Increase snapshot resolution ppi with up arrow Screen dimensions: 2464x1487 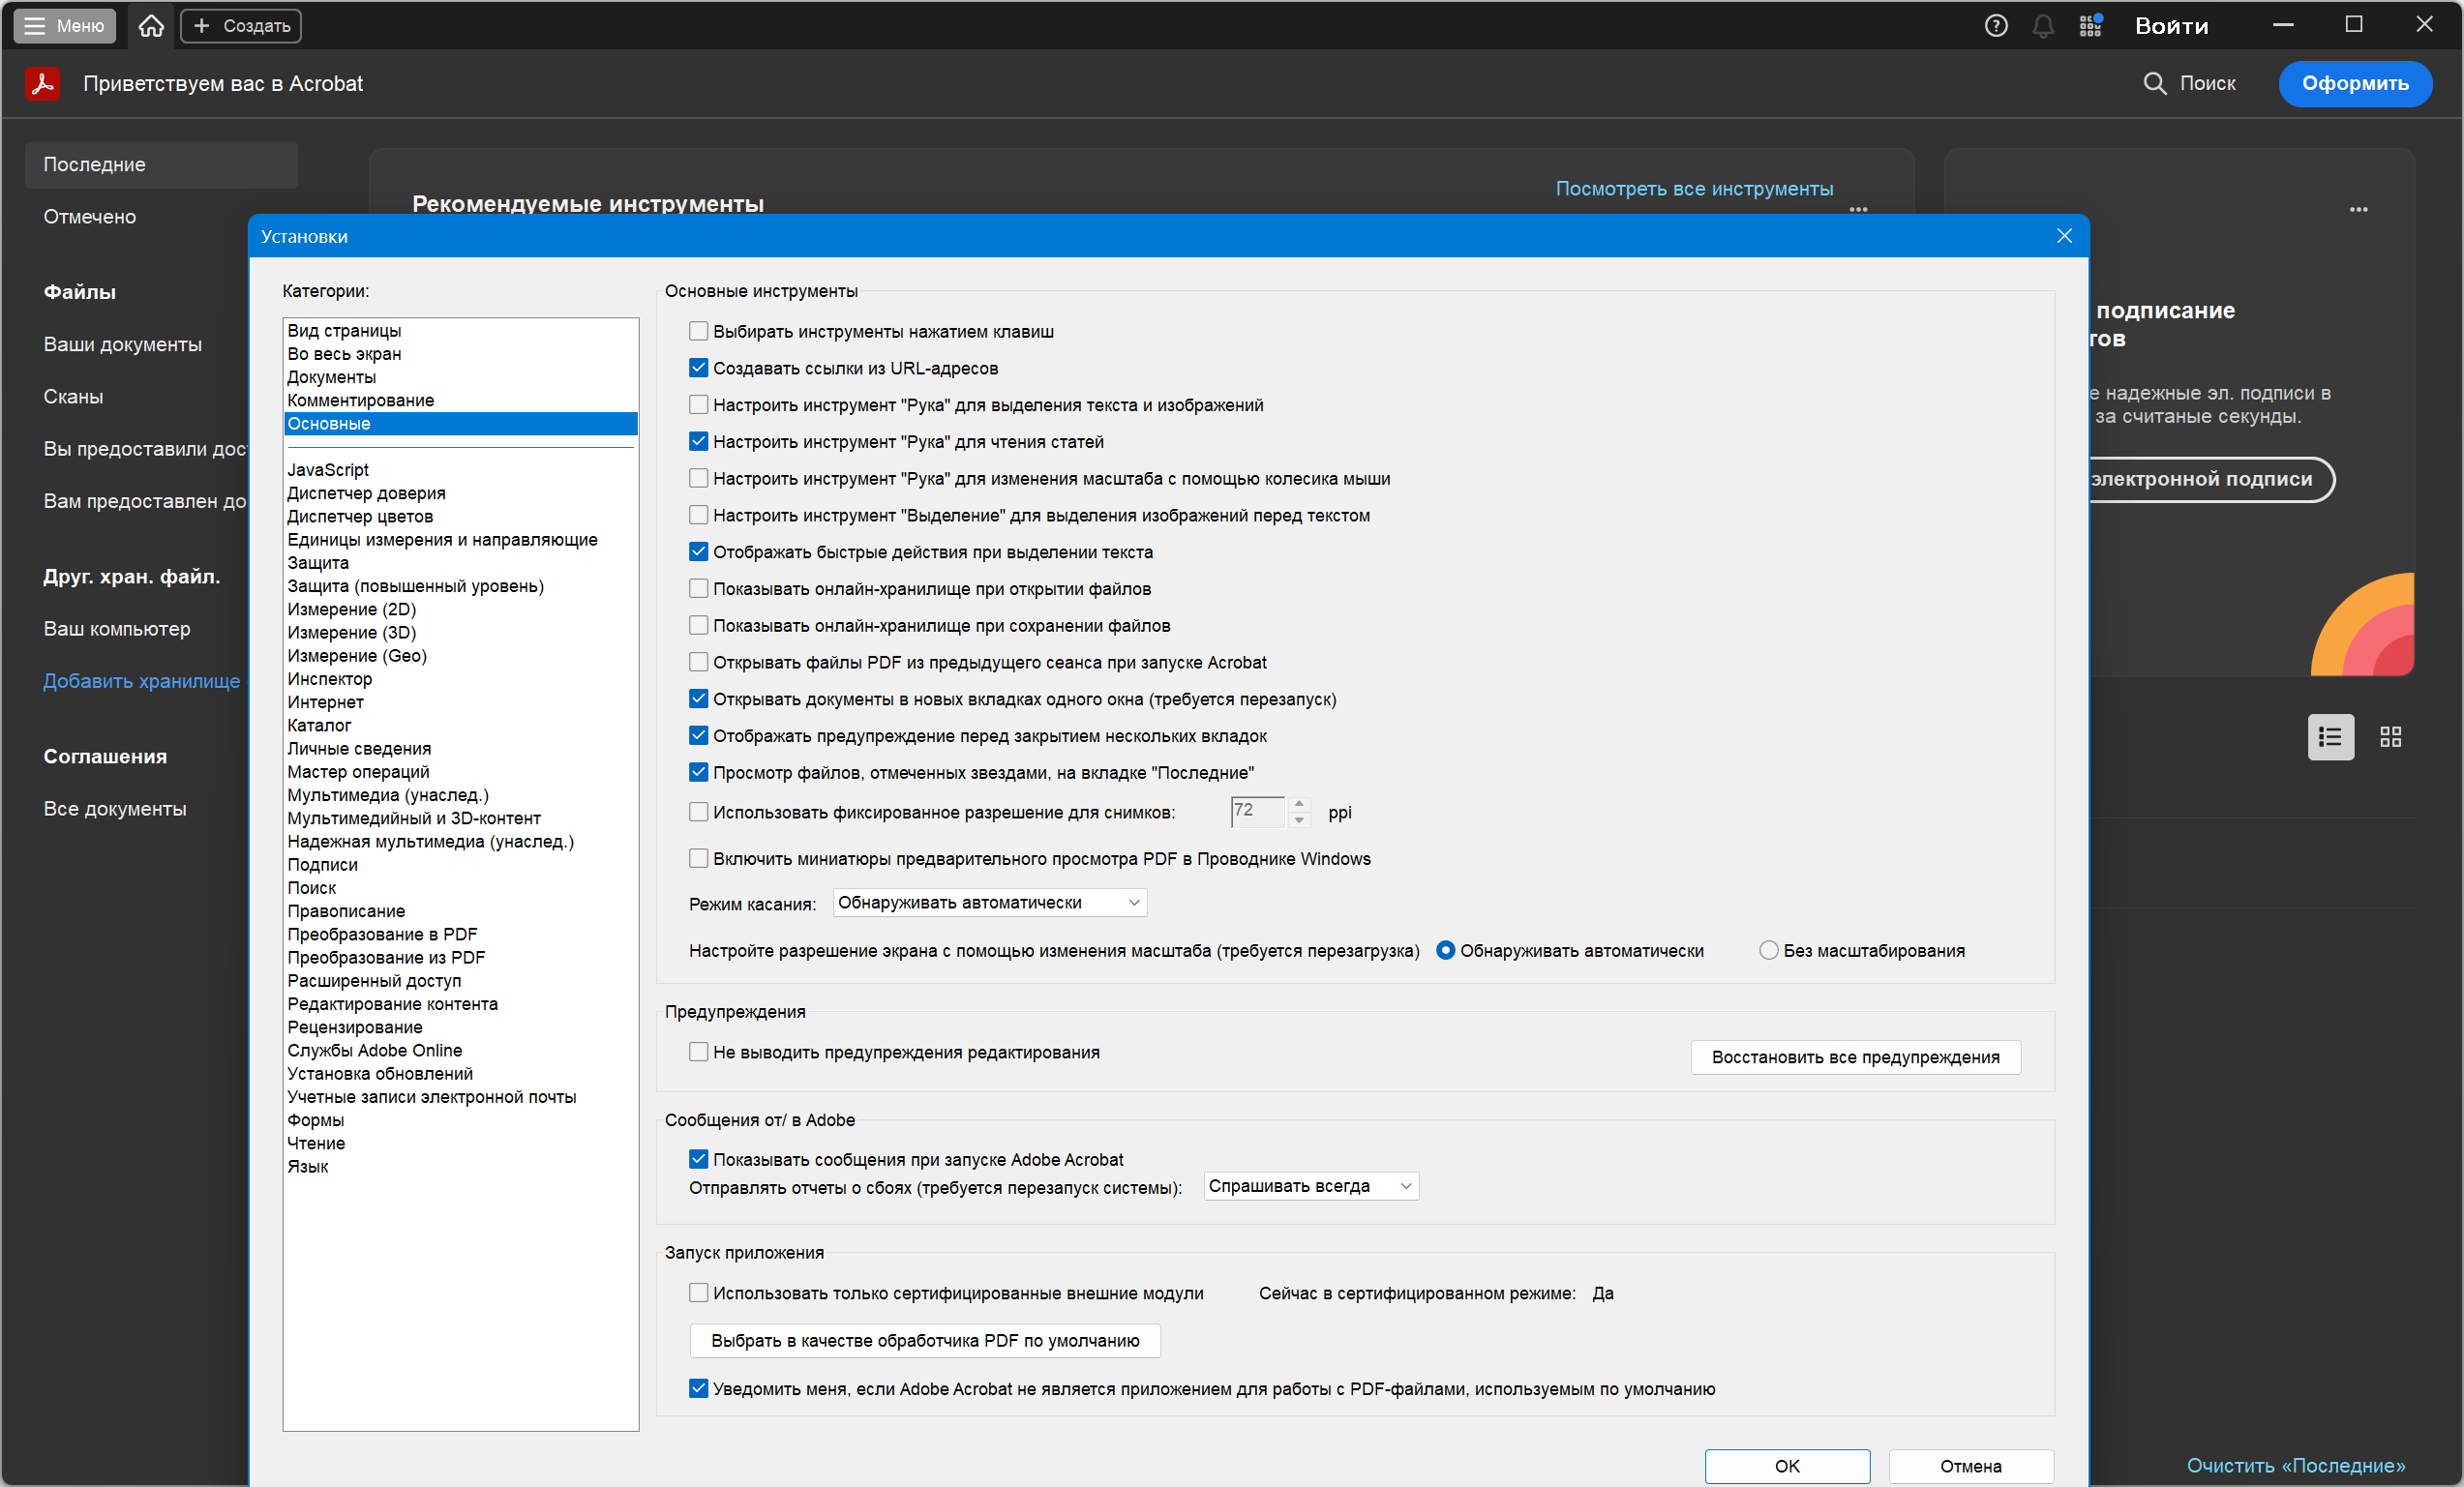coord(1299,803)
